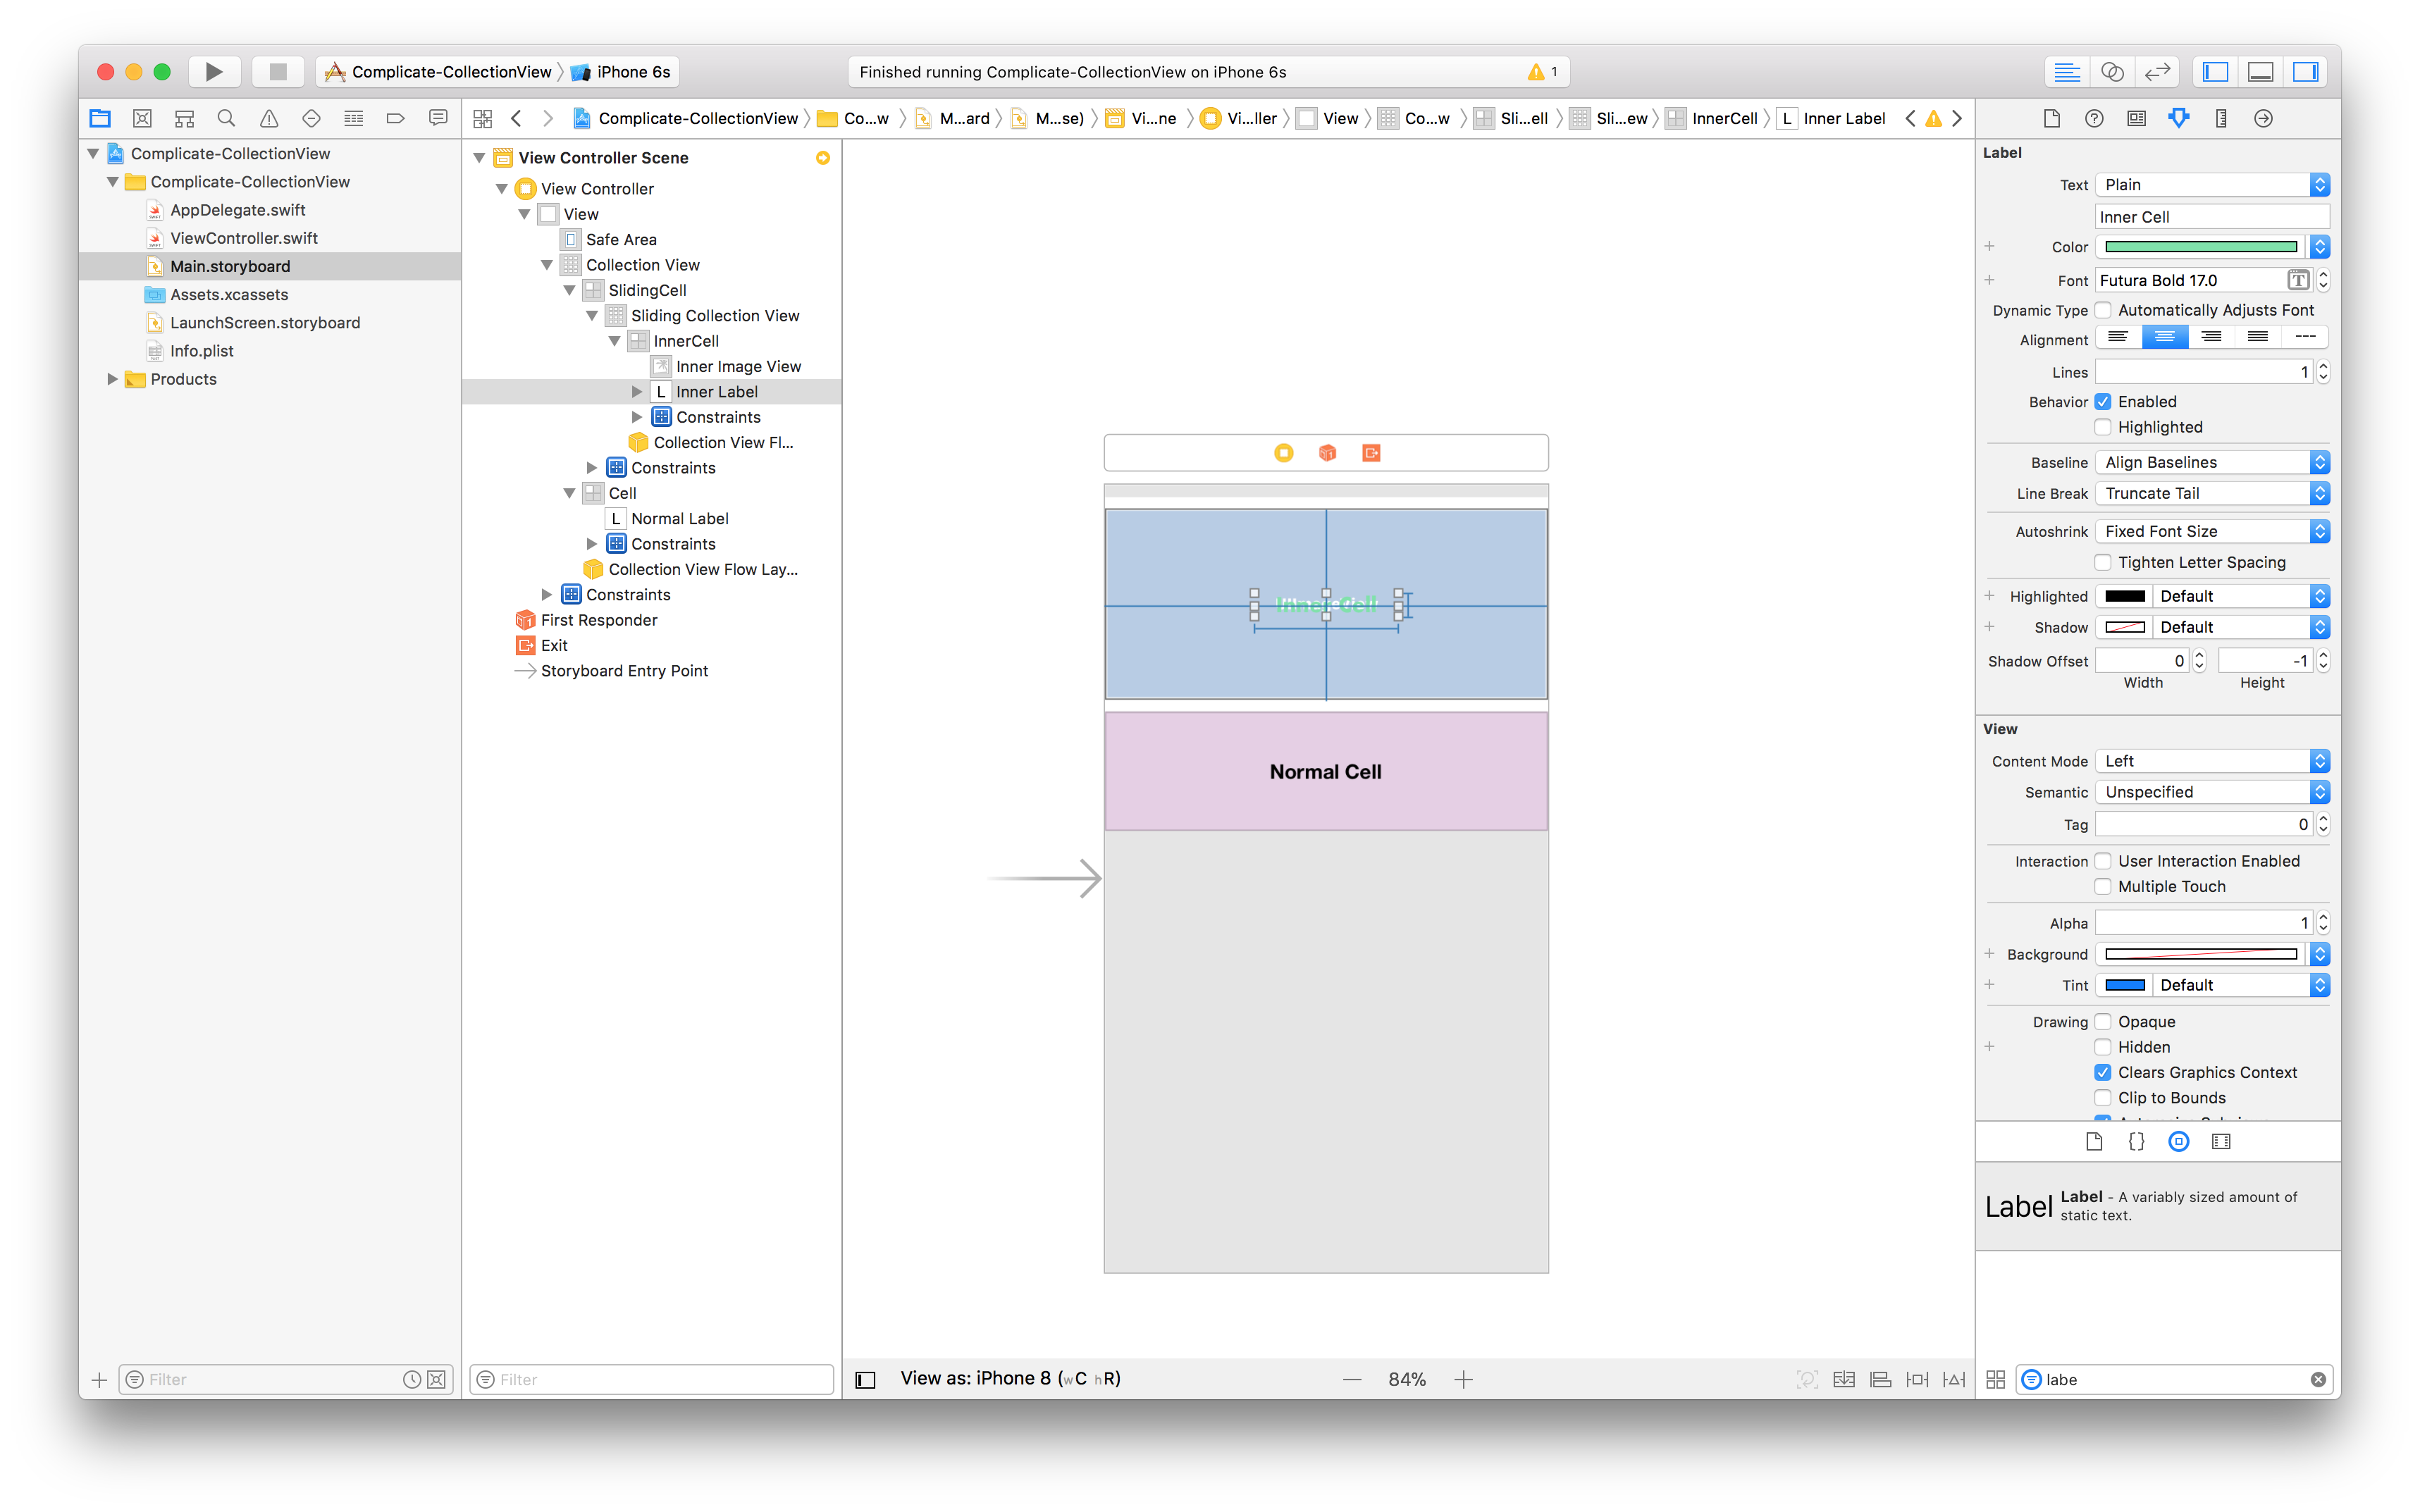Collapse the SlidingCell outline item
This screenshot has height=1512, width=2420.
click(569, 290)
